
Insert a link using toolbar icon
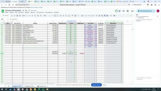click(97, 16)
